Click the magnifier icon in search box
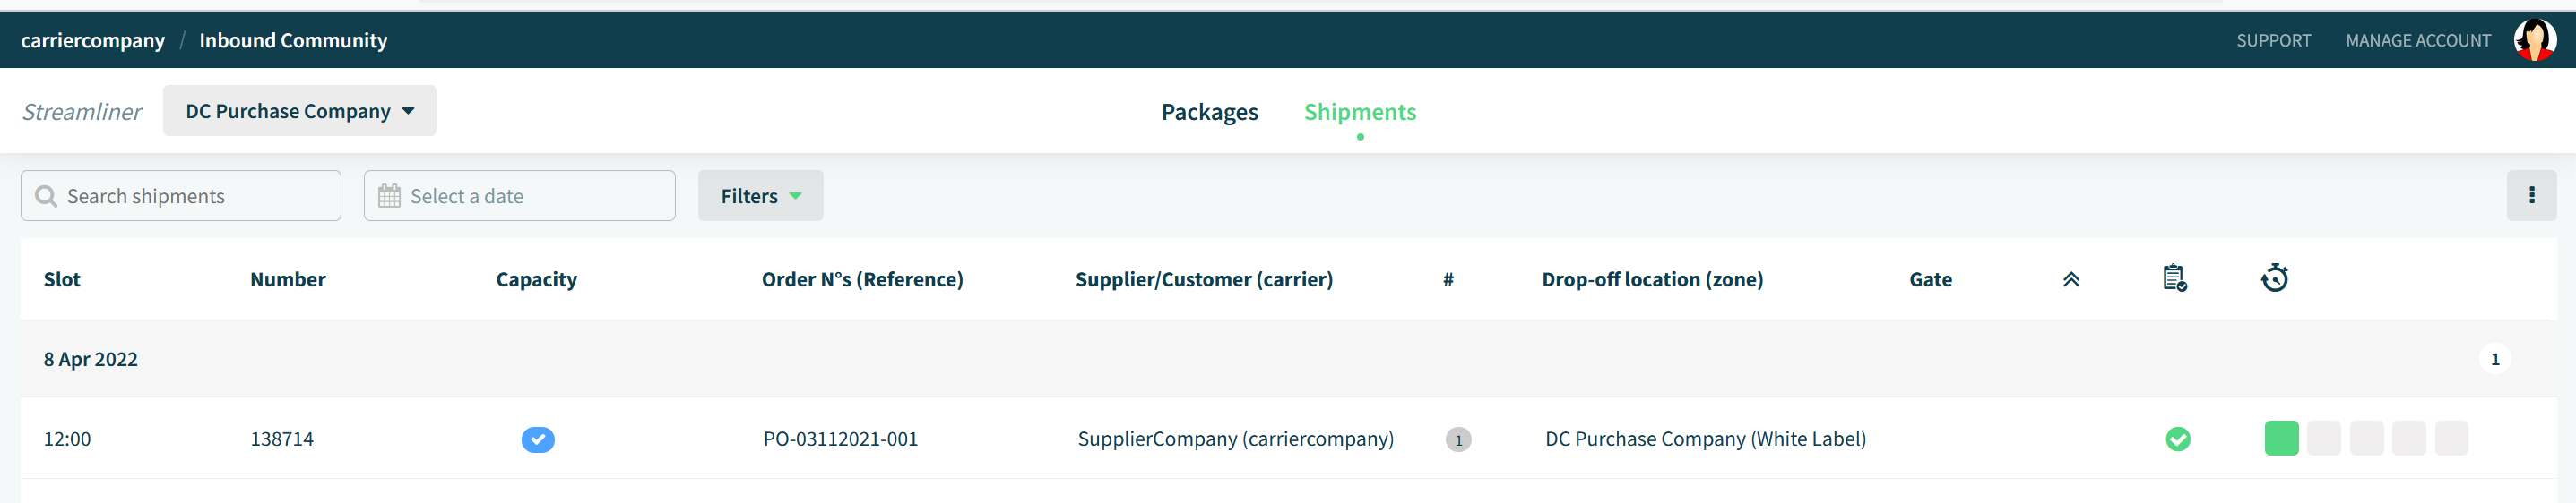Screen dimensions: 2576x503 46,196
